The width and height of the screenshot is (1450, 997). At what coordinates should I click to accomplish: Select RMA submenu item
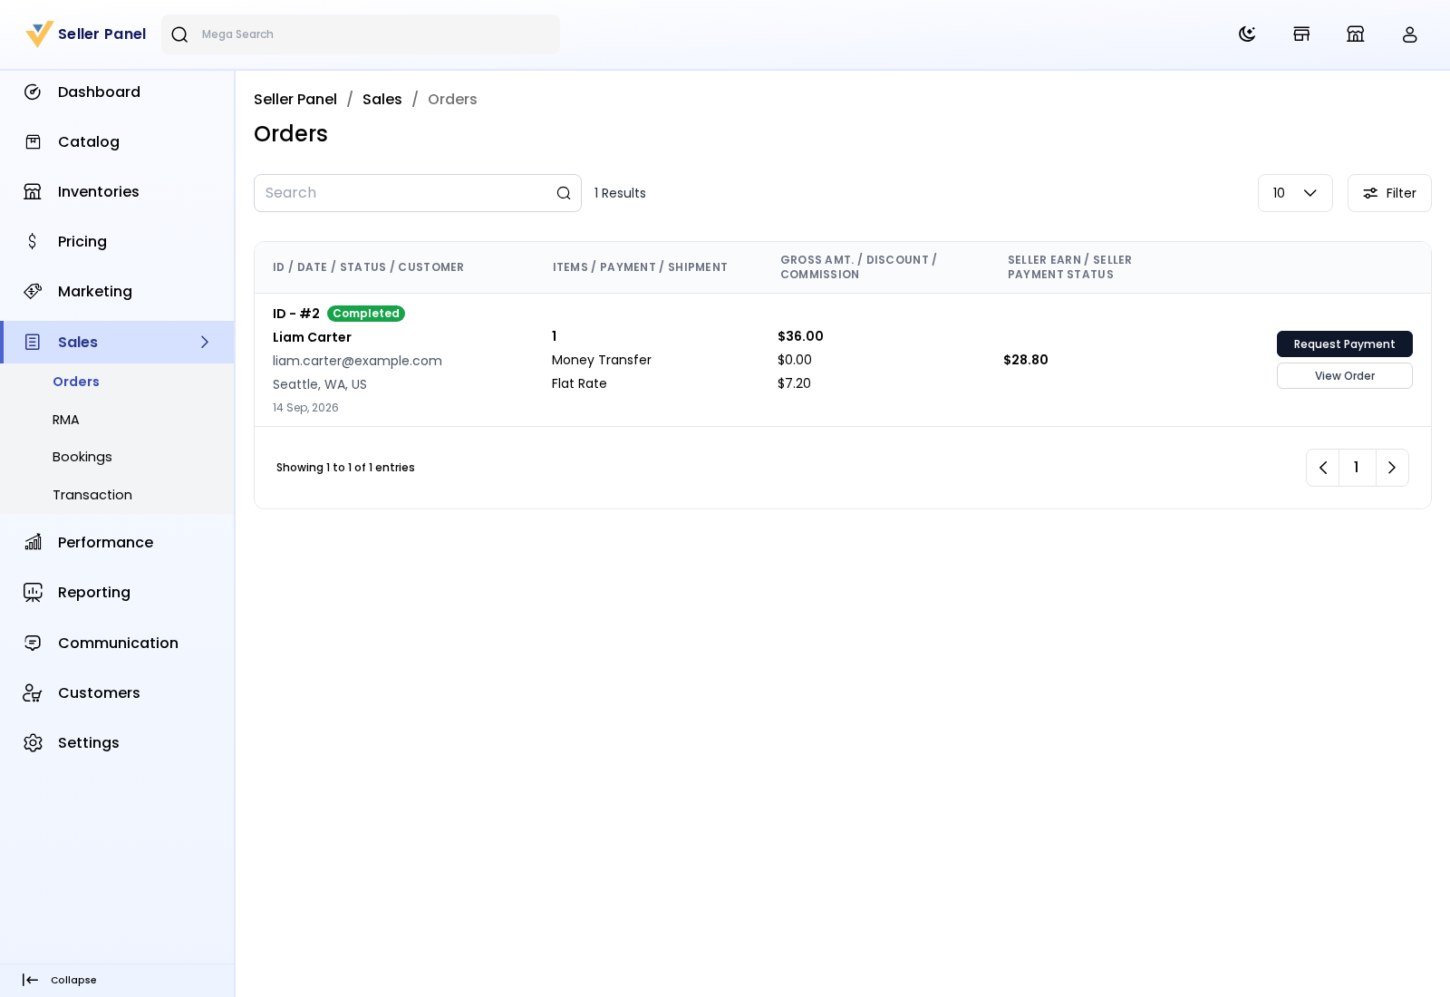point(66,420)
